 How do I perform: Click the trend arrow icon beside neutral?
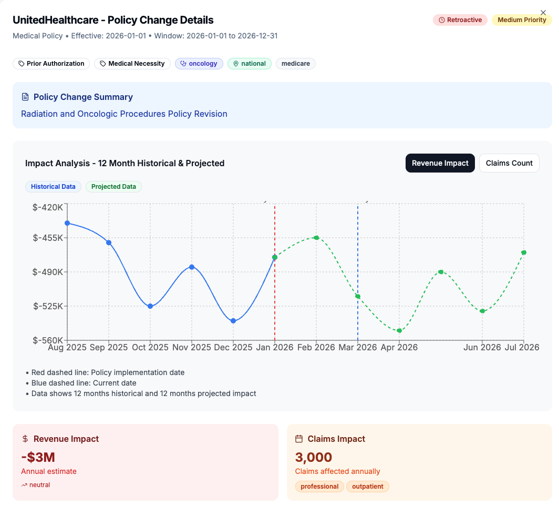coord(24,485)
